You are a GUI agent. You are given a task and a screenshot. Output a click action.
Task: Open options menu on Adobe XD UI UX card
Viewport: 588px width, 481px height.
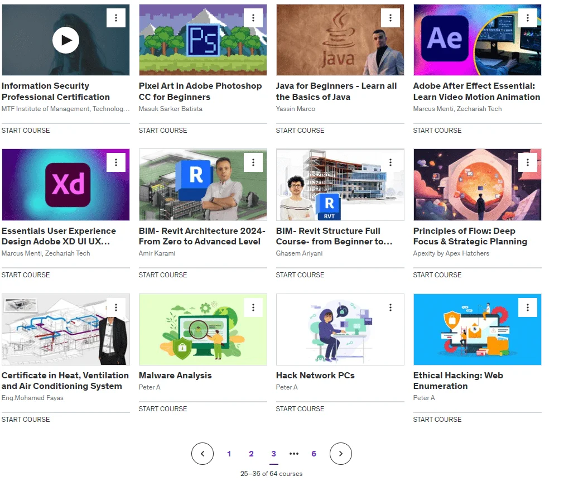(116, 162)
